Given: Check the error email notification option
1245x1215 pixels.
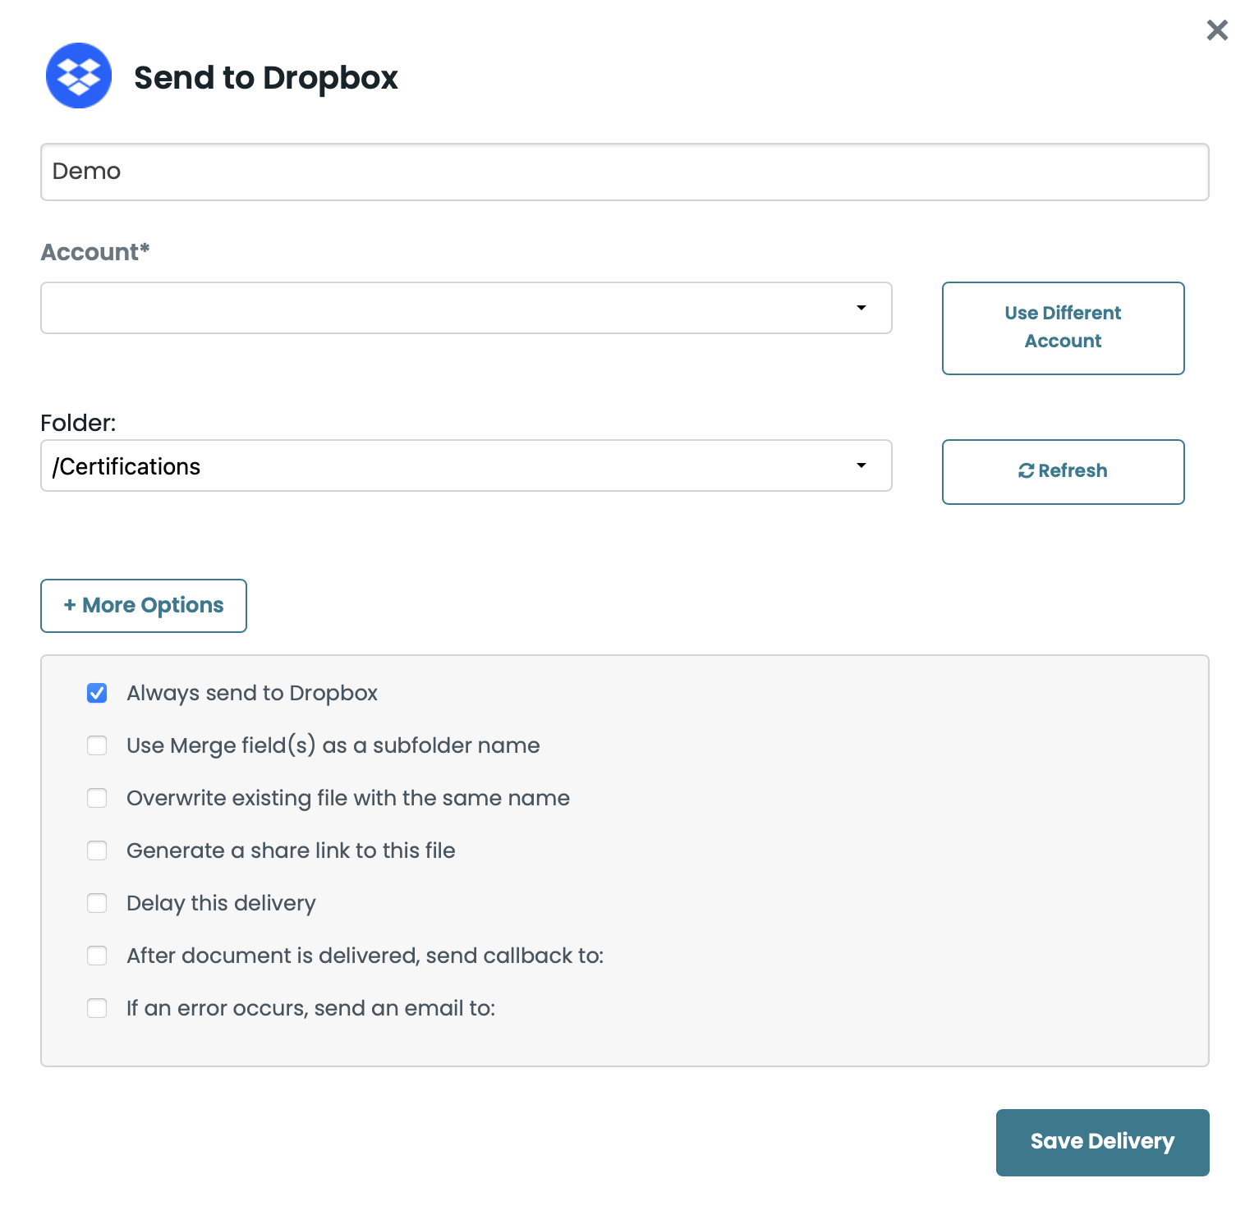Looking at the screenshot, I should coord(97,1008).
